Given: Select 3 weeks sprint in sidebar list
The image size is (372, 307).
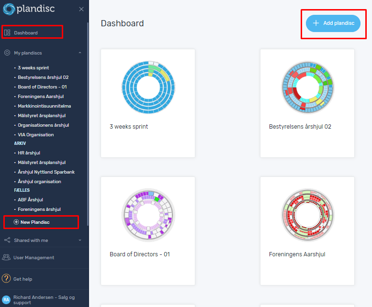Looking at the screenshot, I should coord(34,68).
